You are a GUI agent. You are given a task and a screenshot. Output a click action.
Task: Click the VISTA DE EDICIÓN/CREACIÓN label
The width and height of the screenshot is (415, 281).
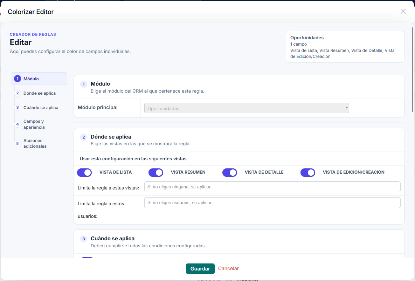354,172
